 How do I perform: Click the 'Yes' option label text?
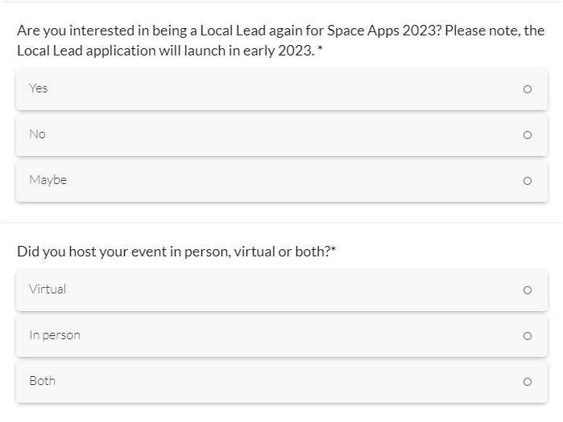(39, 88)
